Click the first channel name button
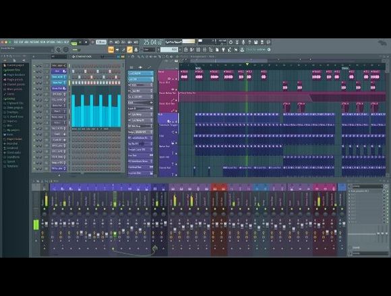Screen dimensions: 391x296 tap(59, 66)
